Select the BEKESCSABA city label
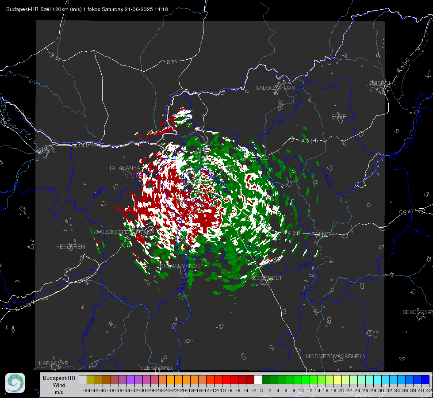This screenshot has height=398, width=433. click(418, 312)
